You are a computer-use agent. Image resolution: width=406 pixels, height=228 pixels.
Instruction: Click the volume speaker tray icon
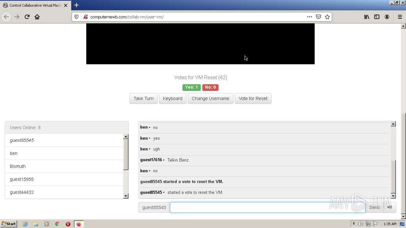click(361, 224)
